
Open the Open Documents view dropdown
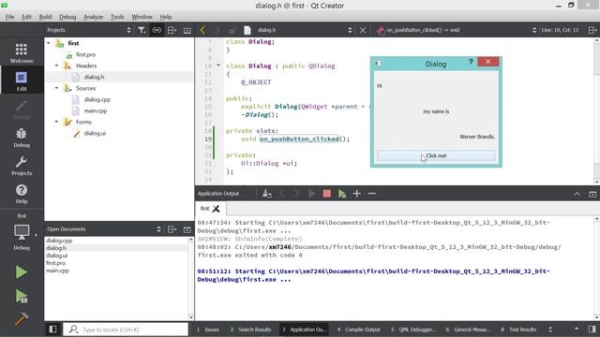pyautogui.click(x=158, y=228)
